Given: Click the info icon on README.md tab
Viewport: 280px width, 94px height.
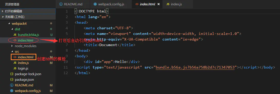Looking at the screenshot, I should tap(61, 4).
